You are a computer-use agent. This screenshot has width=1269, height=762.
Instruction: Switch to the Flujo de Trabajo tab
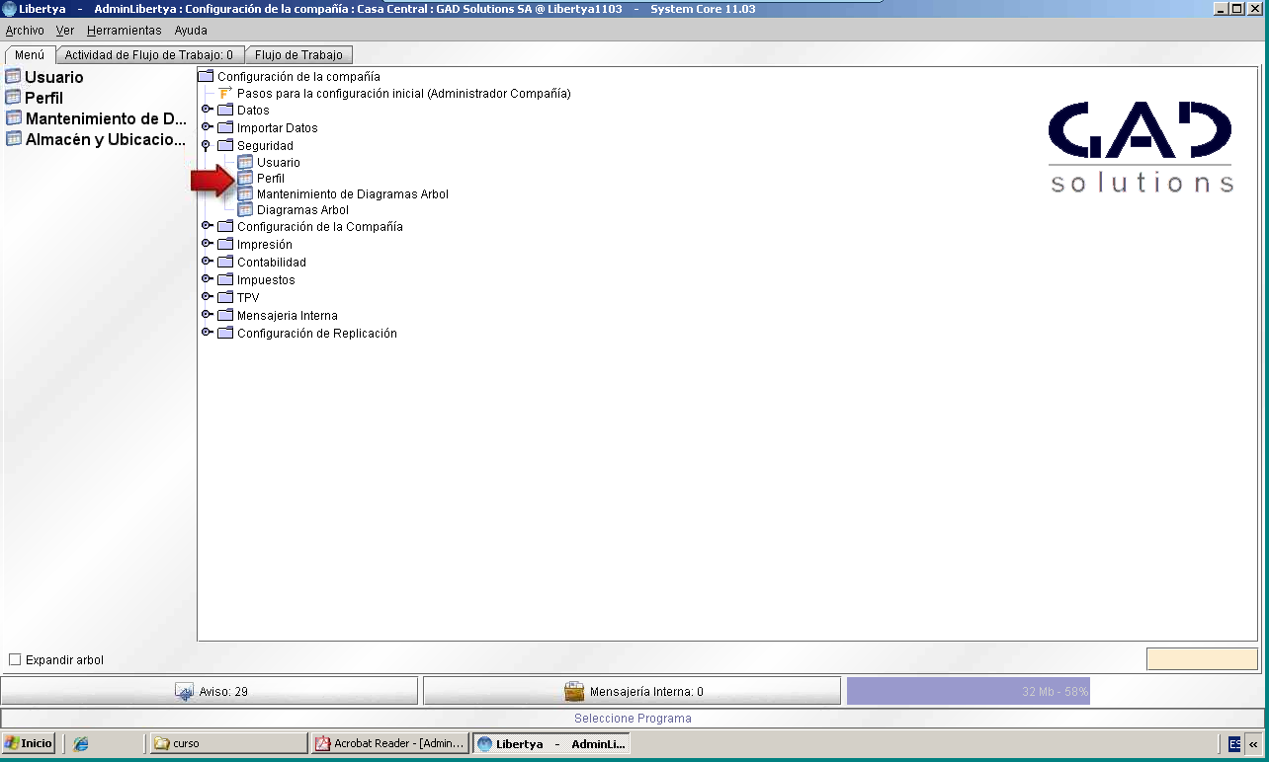(298, 55)
